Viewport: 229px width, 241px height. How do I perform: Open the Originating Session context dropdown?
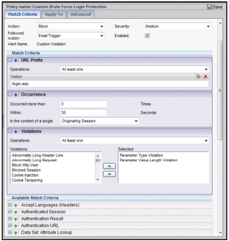point(100,121)
